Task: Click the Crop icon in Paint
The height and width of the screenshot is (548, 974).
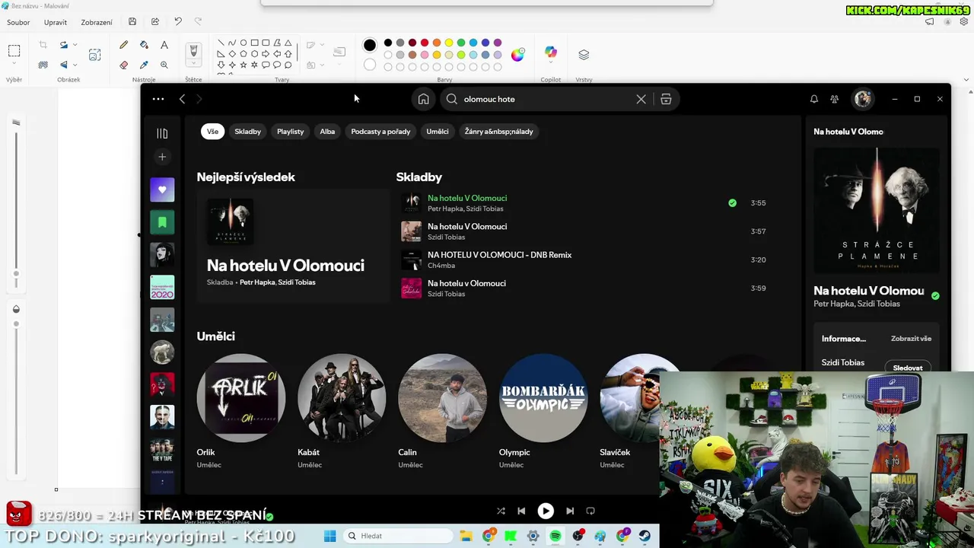Action: [x=43, y=45]
